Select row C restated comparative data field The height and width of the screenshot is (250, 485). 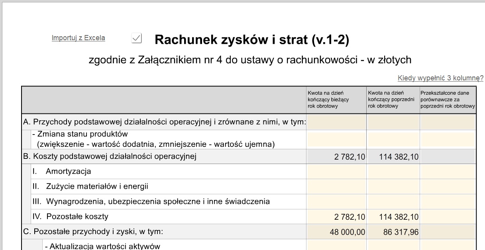point(448,232)
